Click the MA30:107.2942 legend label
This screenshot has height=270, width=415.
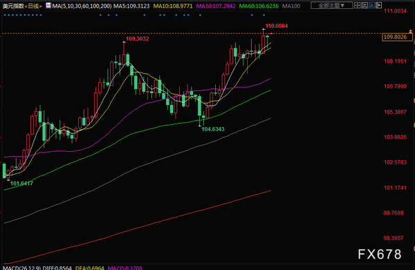pyautogui.click(x=216, y=6)
